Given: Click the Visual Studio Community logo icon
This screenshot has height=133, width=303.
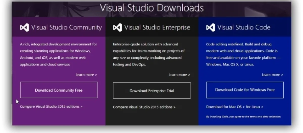Looking at the screenshot, I should coord(24,27).
